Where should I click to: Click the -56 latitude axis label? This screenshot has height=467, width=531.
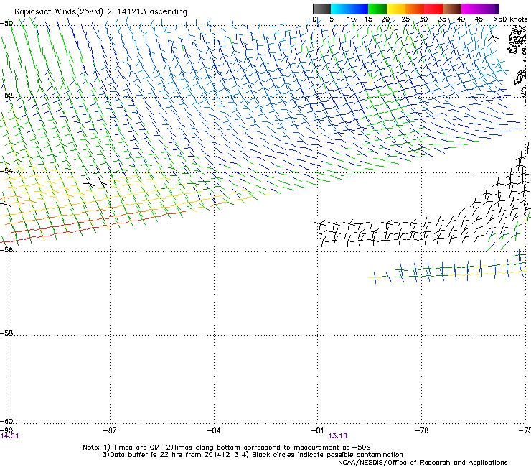pos(6,249)
